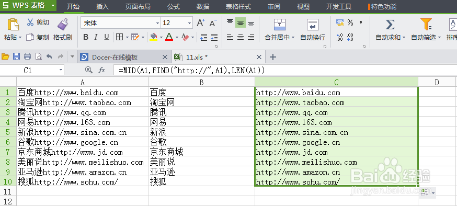Apply cell borders icon
The width and height of the screenshot is (457, 206).
(119, 37)
